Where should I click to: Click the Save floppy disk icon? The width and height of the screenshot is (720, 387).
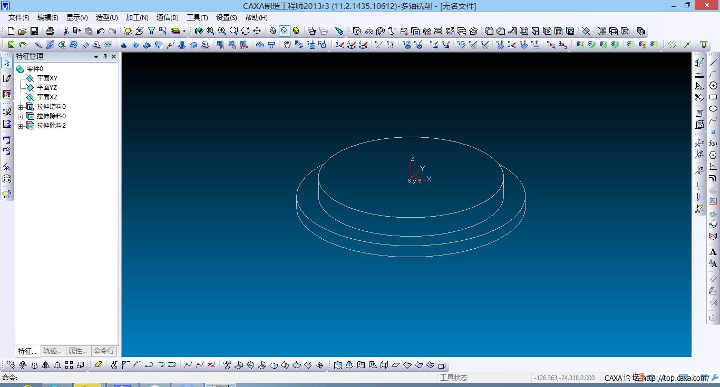click(34, 31)
